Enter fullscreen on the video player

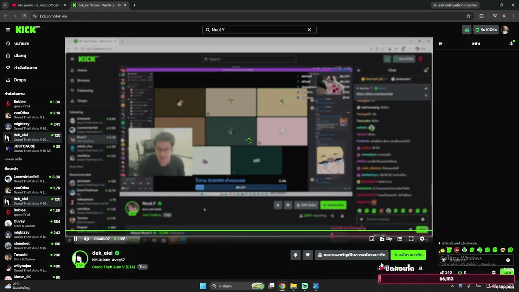[411, 239]
